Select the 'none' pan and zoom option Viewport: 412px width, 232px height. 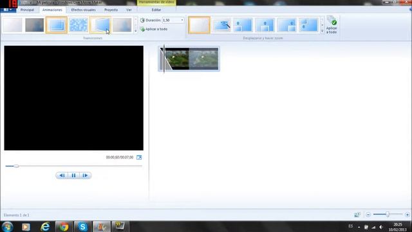point(199,25)
